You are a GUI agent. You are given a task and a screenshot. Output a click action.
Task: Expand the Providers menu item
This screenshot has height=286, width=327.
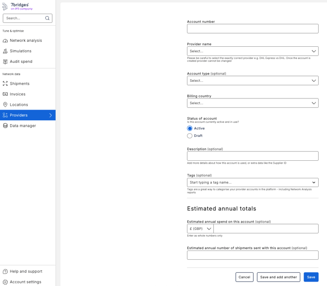tap(50, 115)
